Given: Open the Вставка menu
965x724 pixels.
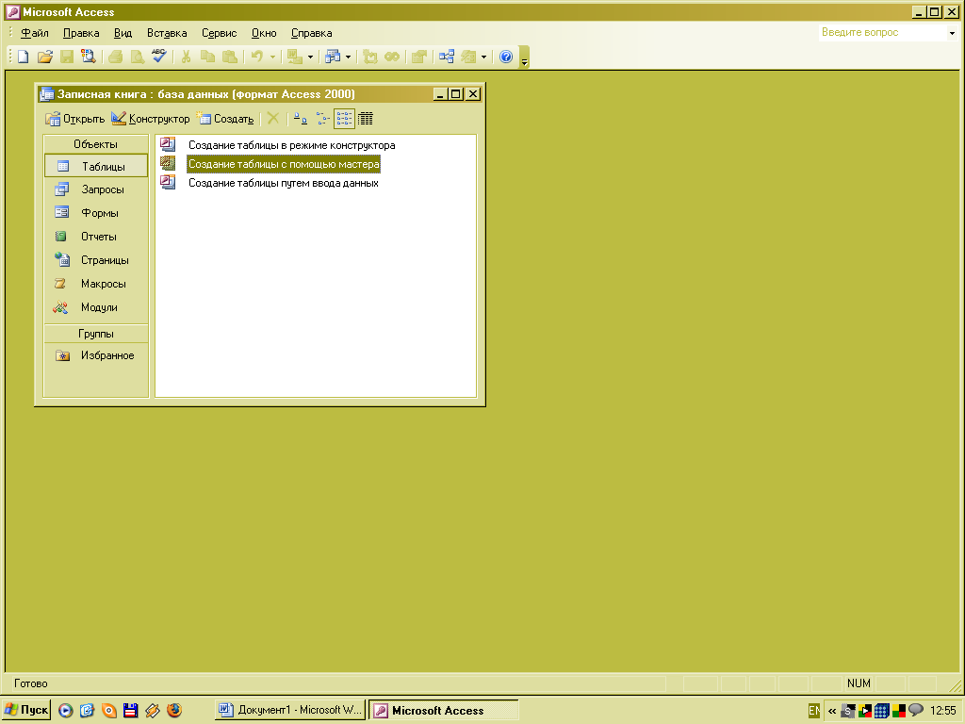Looking at the screenshot, I should [167, 33].
